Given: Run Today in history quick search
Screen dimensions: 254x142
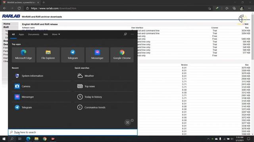Looking at the screenshot, I should pos(104,97).
